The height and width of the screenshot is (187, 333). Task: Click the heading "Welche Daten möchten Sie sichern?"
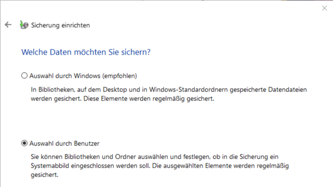click(85, 53)
